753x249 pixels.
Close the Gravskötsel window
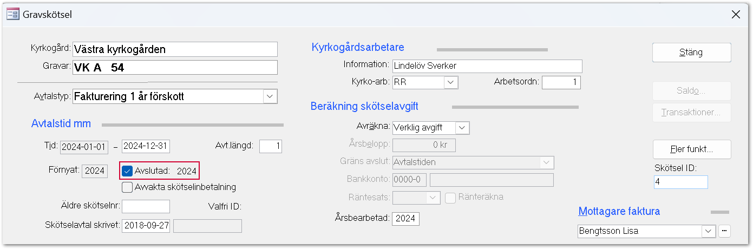[736, 15]
